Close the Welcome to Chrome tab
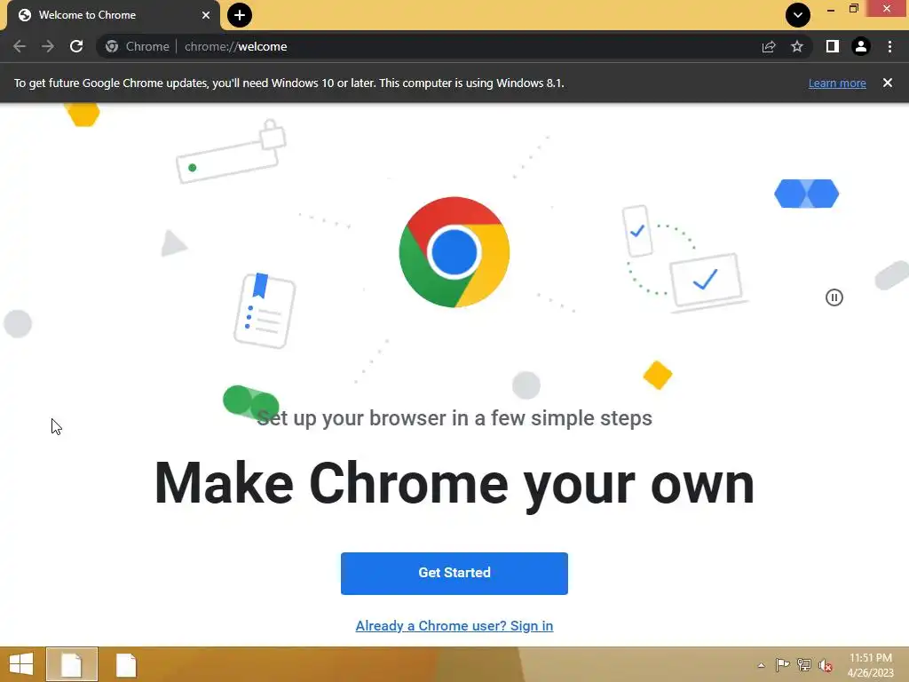 [x=206, y=15]
